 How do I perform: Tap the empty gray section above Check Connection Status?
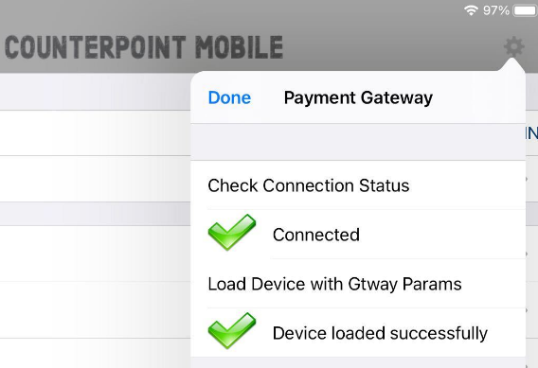(358, 142)
